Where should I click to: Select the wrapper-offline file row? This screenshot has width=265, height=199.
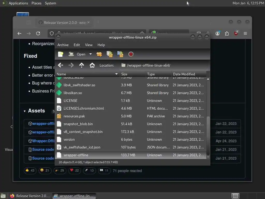coord(131,155)
